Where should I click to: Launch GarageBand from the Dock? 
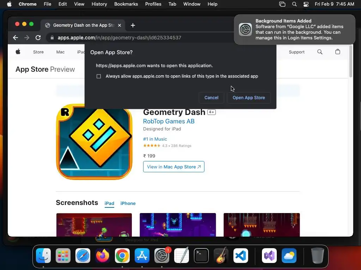221,256
